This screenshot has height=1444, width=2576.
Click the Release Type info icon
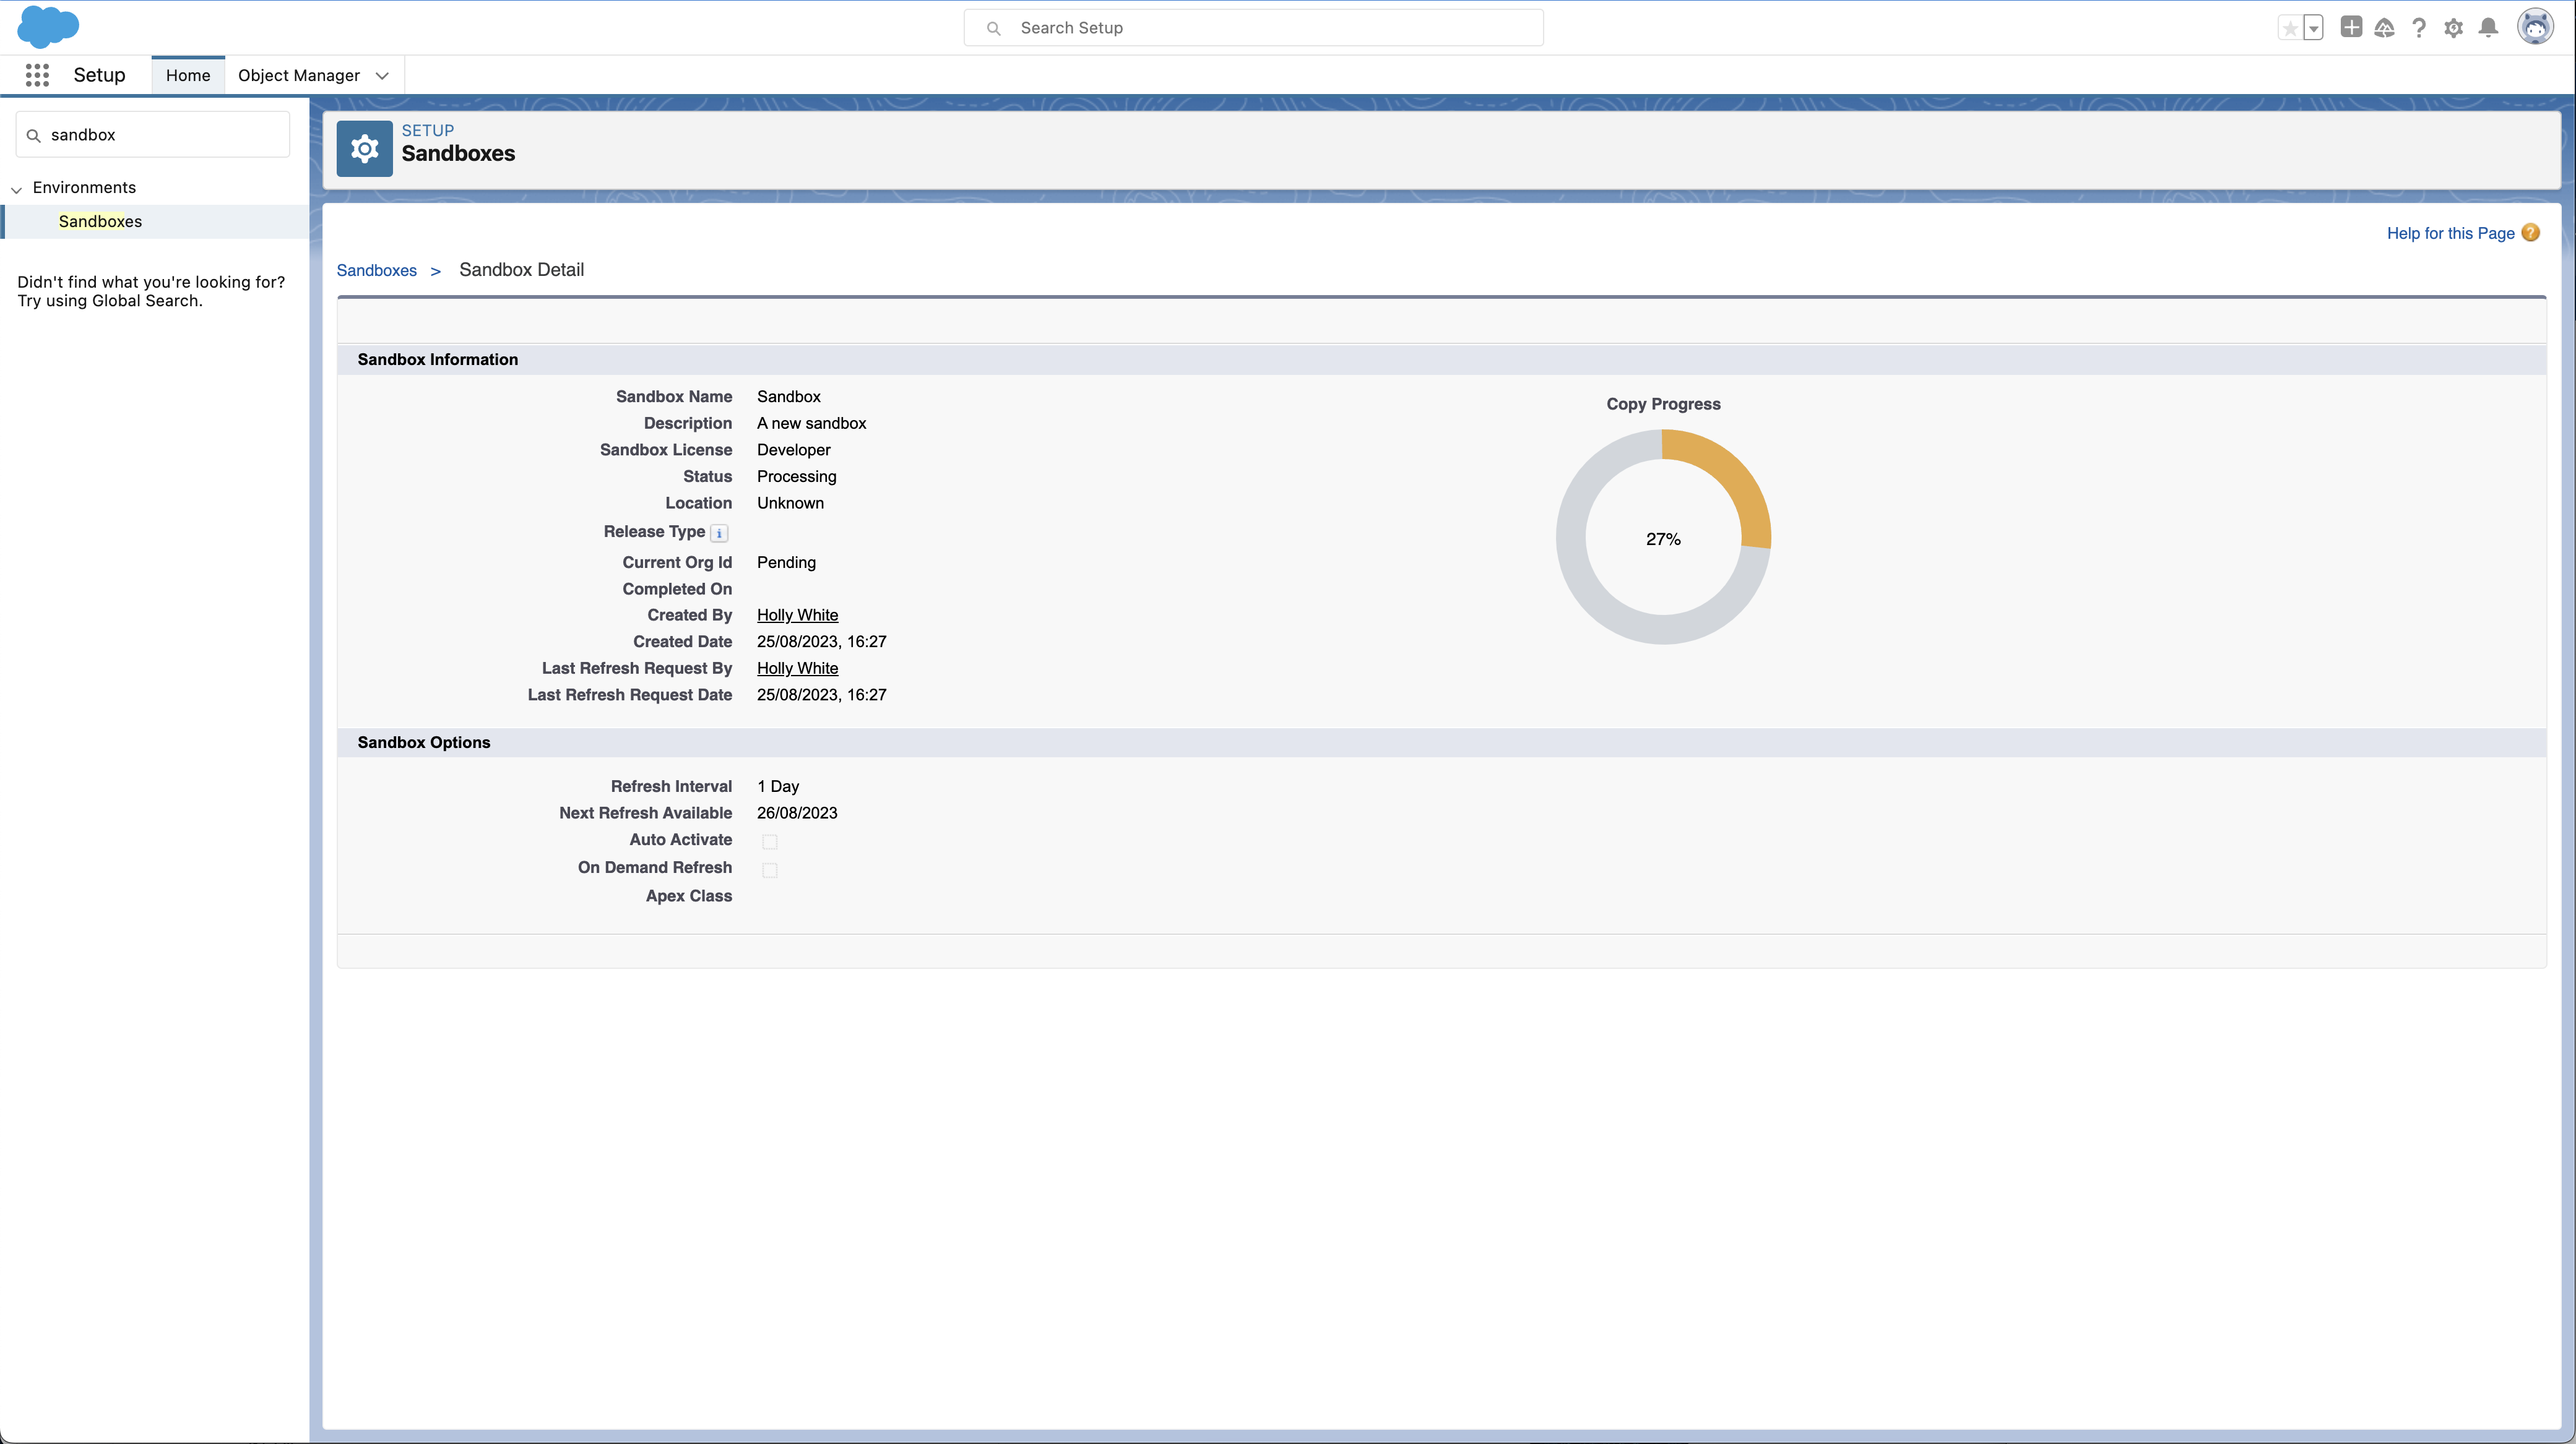click(719, 534)
